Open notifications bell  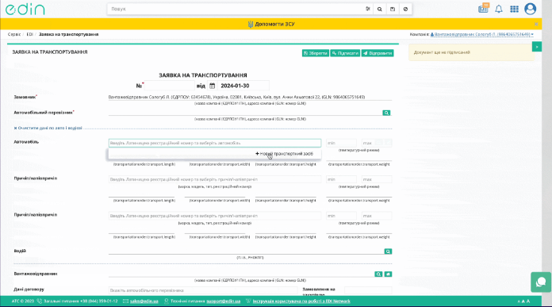pos(499,9)
